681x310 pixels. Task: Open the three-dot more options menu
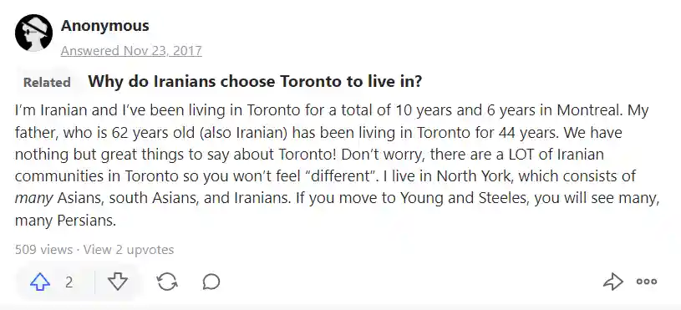click(647, 282)
